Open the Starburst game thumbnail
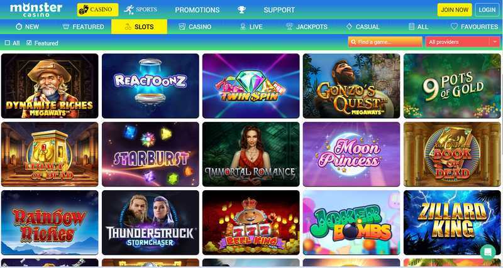Image resolution: width=503 pixels, height=268 pixels. click(150, 154)
